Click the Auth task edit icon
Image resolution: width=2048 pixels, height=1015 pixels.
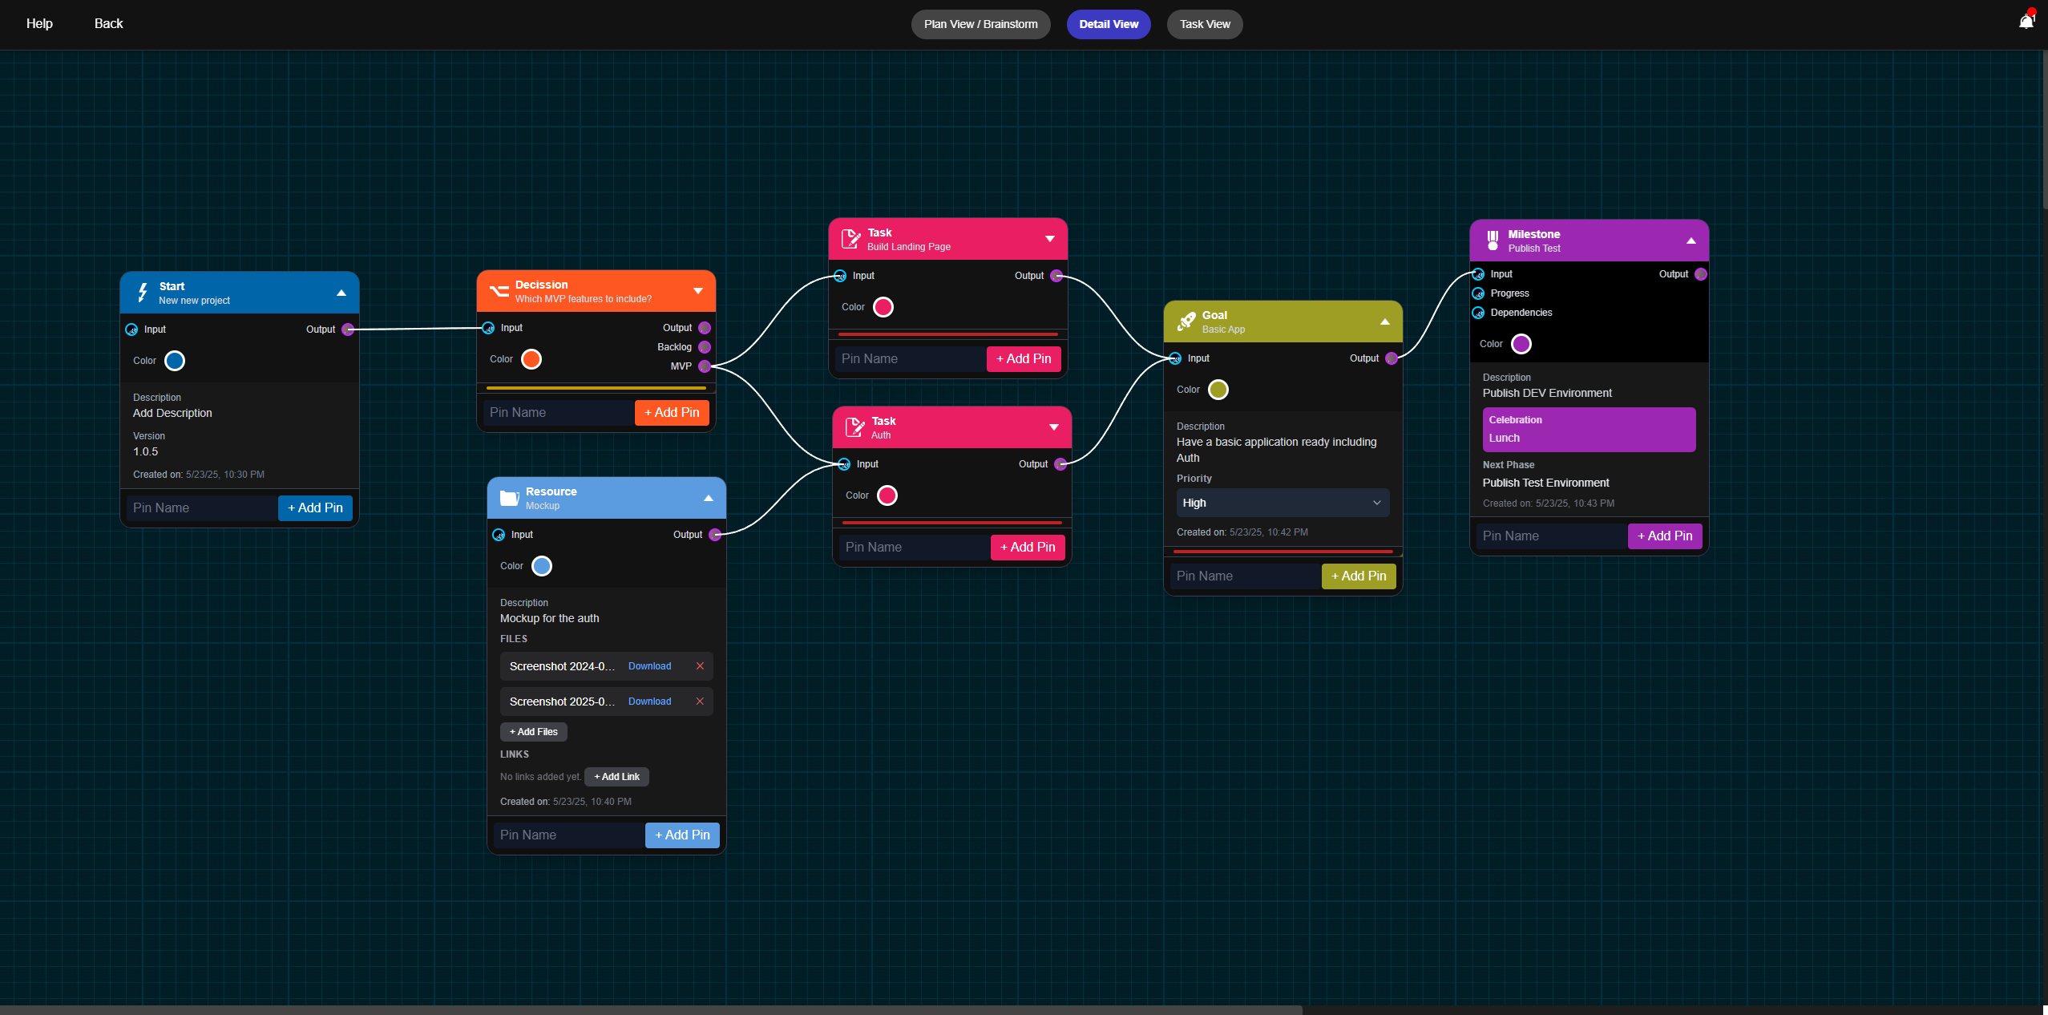[854, 427]
